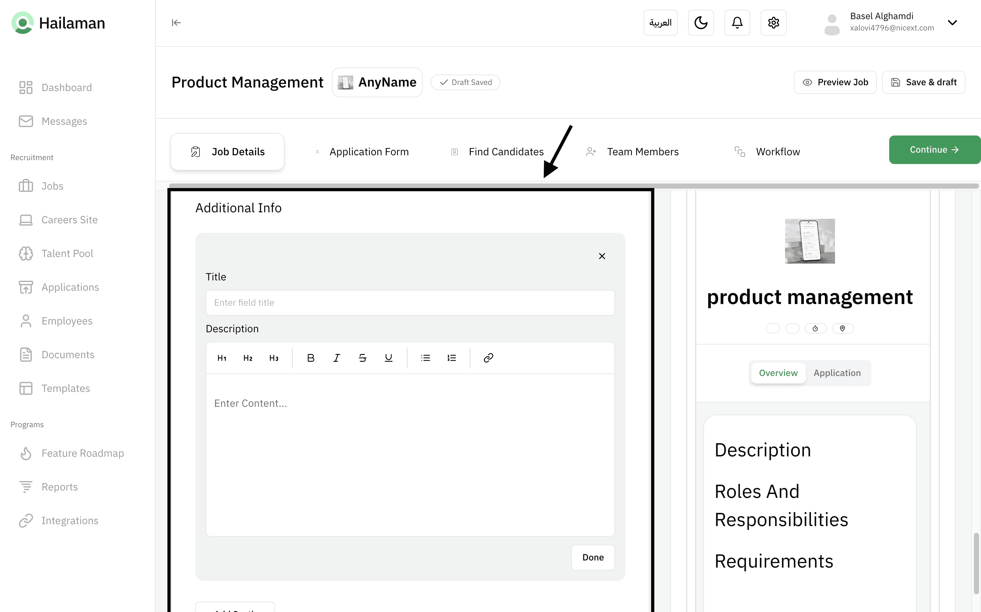Viewport: 981px width, 612px height.
Task: Insert a bulleted list
Action: (425, 358)
